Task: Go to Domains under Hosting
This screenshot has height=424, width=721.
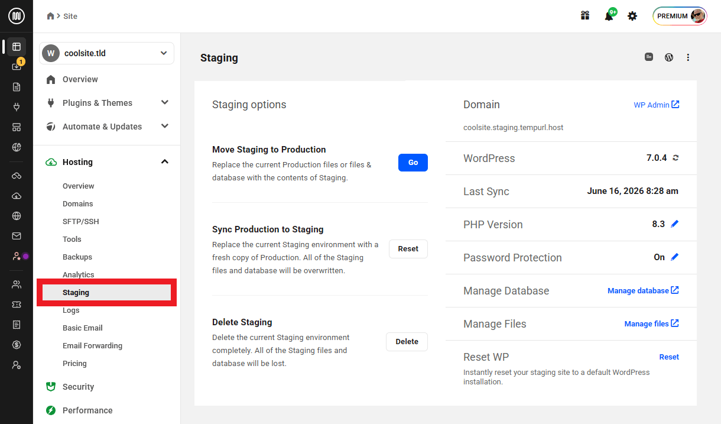Action: click(78, 203)
